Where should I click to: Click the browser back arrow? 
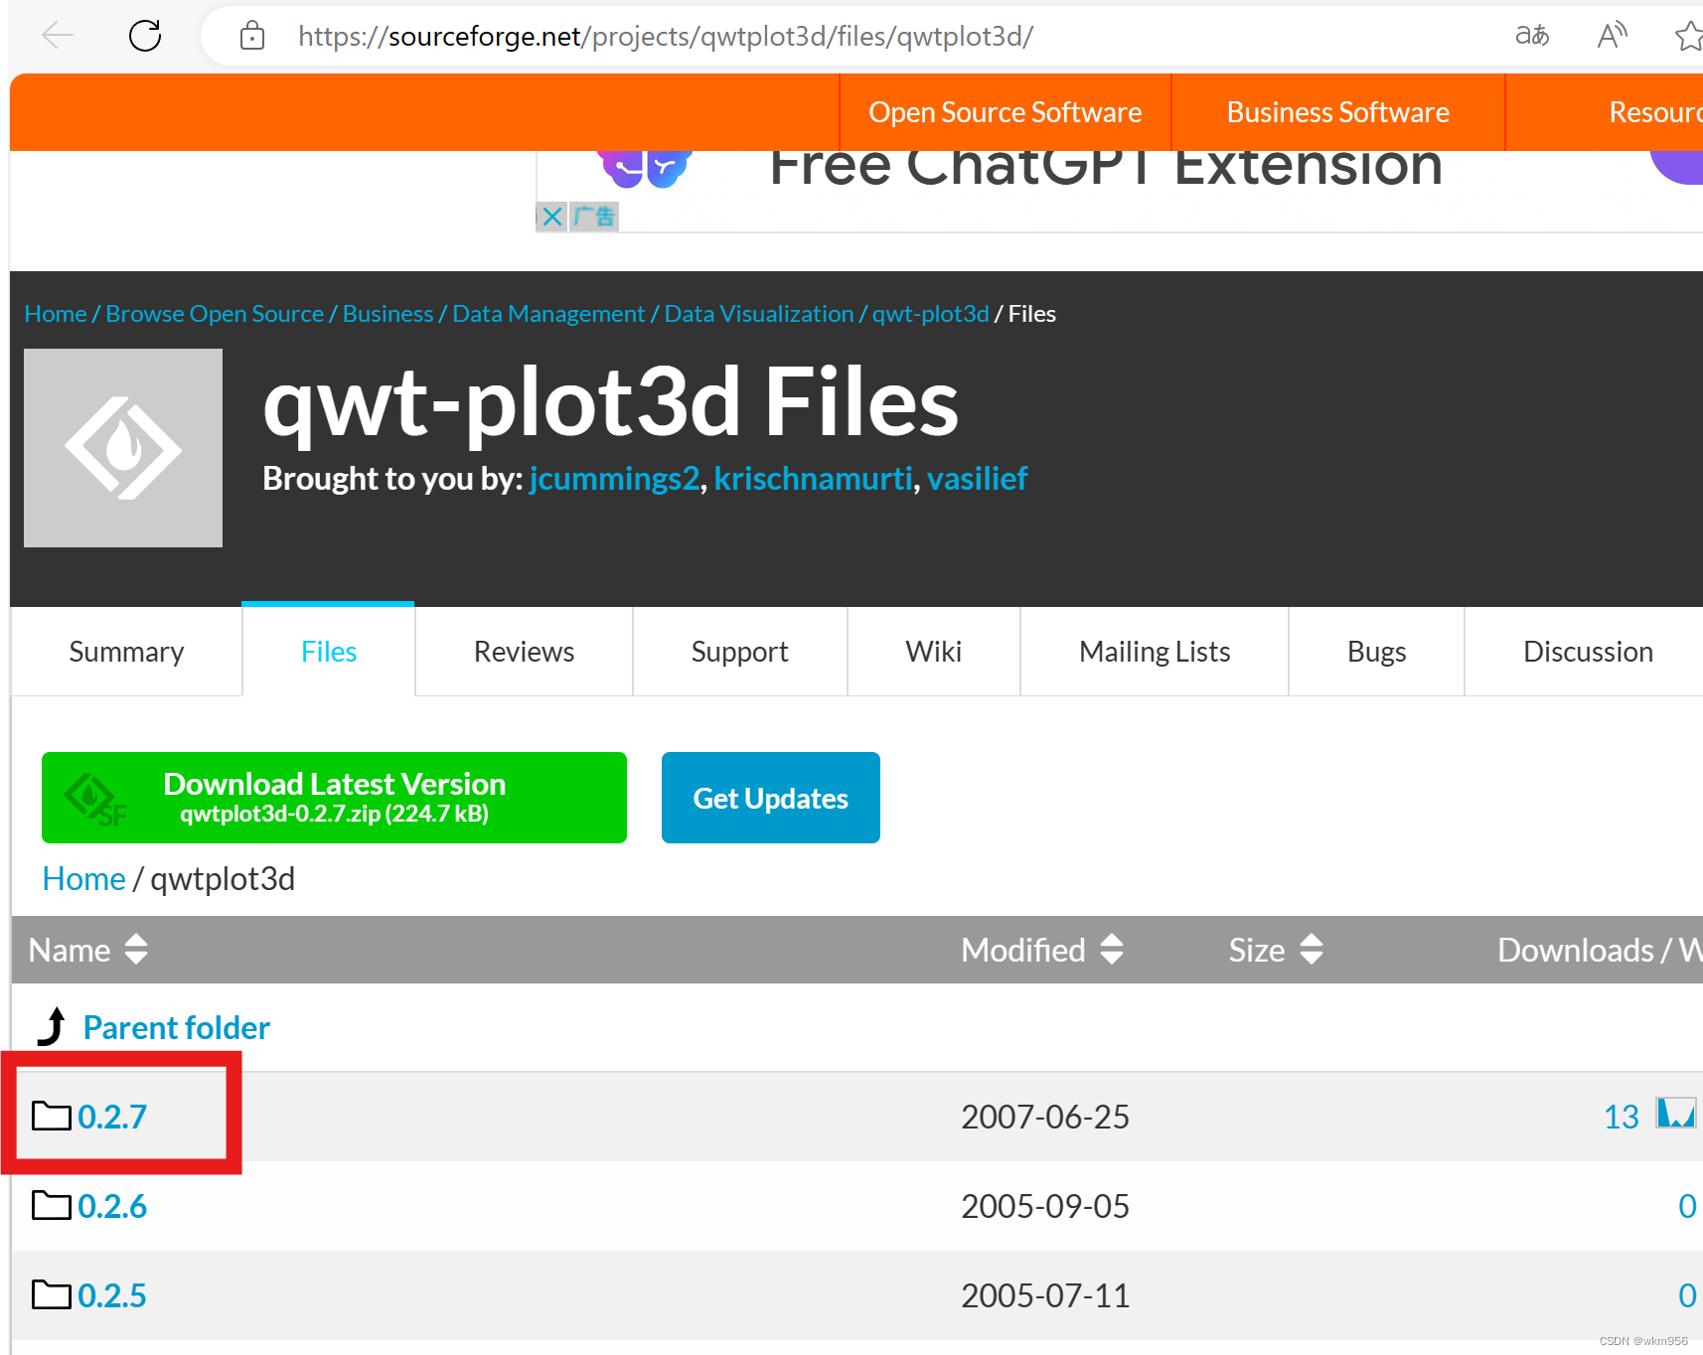[58, 36]
